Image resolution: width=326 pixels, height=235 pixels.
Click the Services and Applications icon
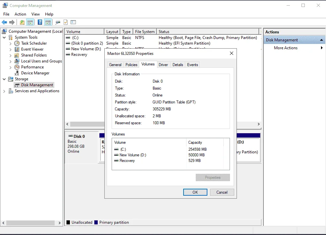coord(11,91)
